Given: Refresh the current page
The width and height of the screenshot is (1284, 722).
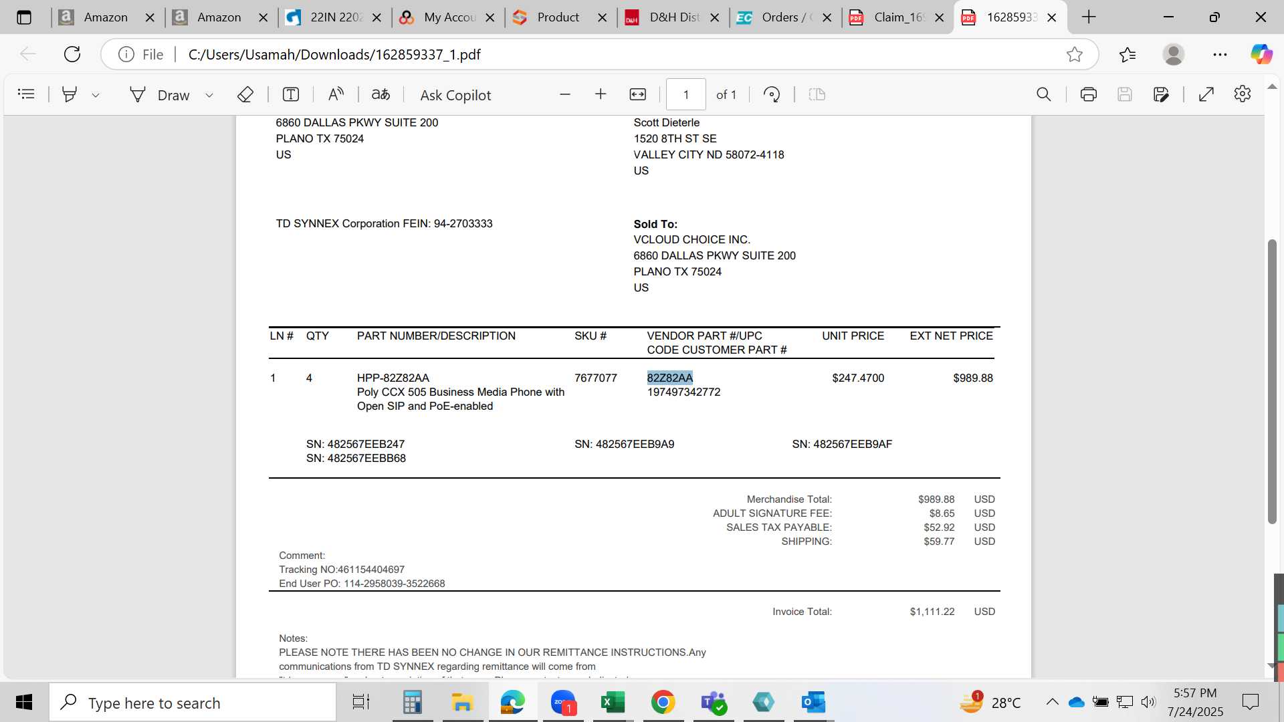Looking at the screenshot, I should (72, 54).
